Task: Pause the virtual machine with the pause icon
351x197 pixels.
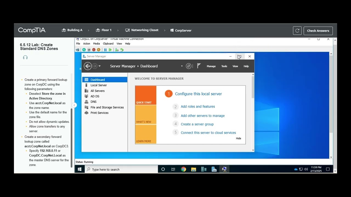Action: pos(105,50)
